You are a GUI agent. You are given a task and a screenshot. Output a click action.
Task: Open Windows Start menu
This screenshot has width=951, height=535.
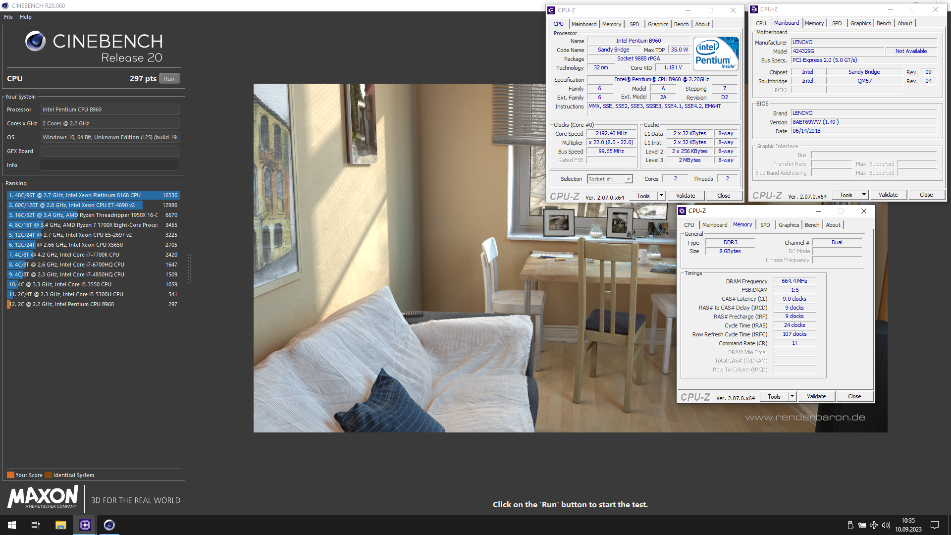(12, 525)
